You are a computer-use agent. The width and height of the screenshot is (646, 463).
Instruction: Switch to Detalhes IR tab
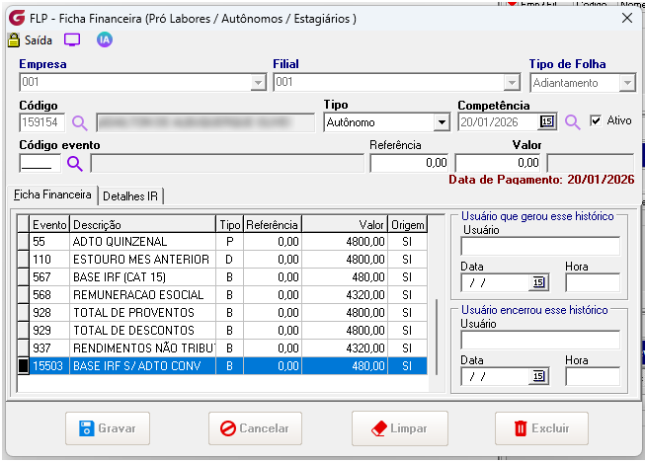(130, 196)
